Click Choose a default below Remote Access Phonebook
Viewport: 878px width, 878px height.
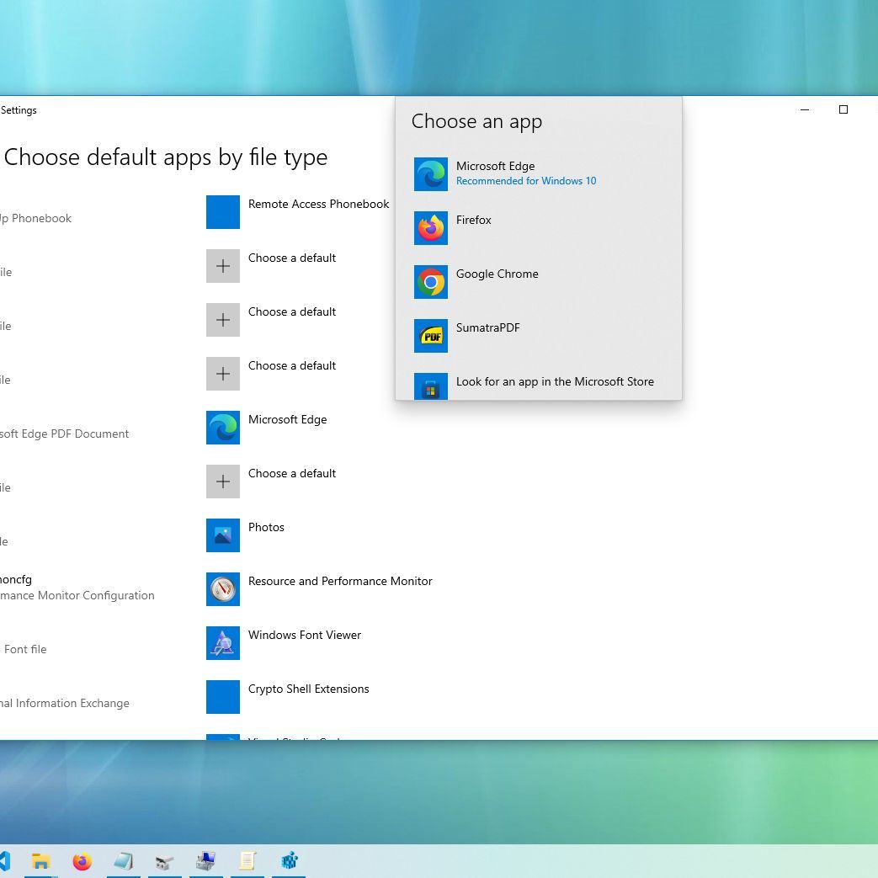click(x=292, y=258)
